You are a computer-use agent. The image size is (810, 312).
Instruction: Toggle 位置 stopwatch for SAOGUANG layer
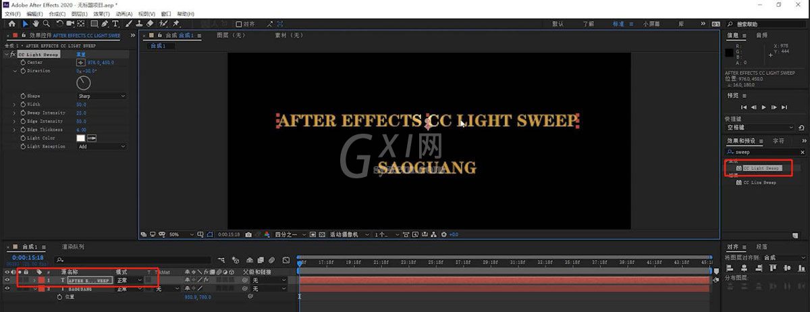pos(59,296)
